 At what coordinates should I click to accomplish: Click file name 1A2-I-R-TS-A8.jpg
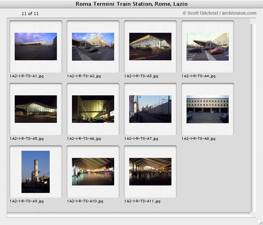[199, 139]
